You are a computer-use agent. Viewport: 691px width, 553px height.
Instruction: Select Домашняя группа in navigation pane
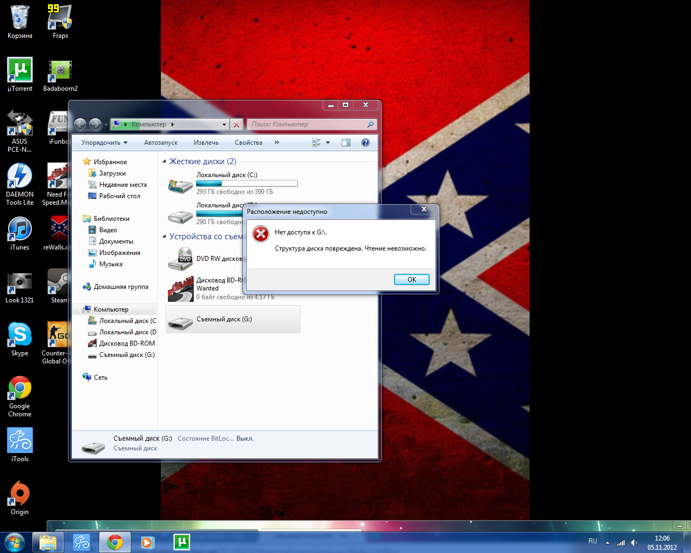tap(121, 287)
